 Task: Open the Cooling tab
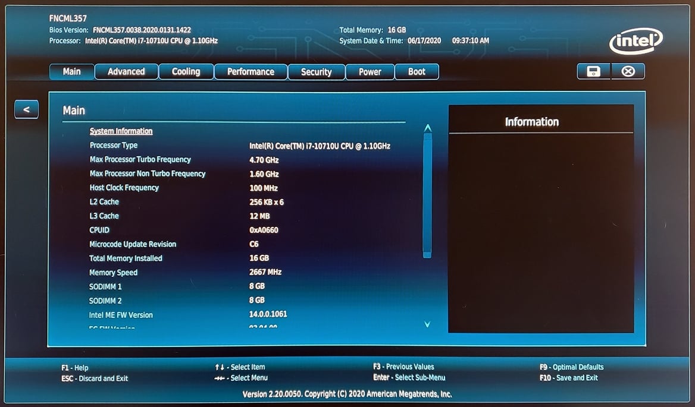(x=186, y=72)
